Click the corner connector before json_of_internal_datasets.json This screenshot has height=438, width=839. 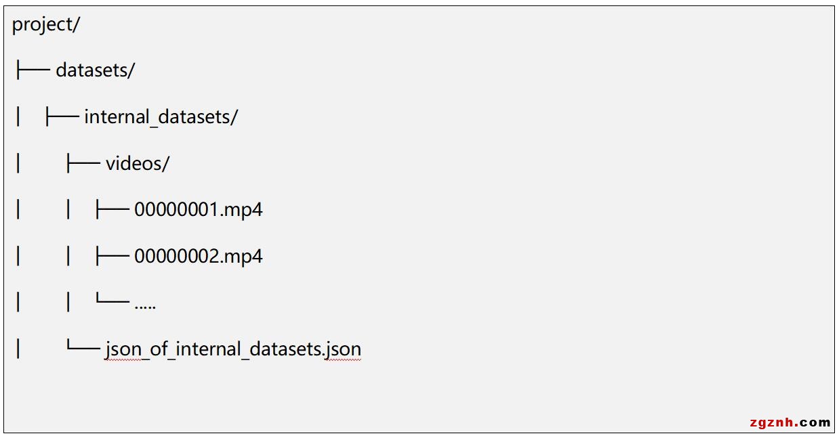(x=83, y=347)
